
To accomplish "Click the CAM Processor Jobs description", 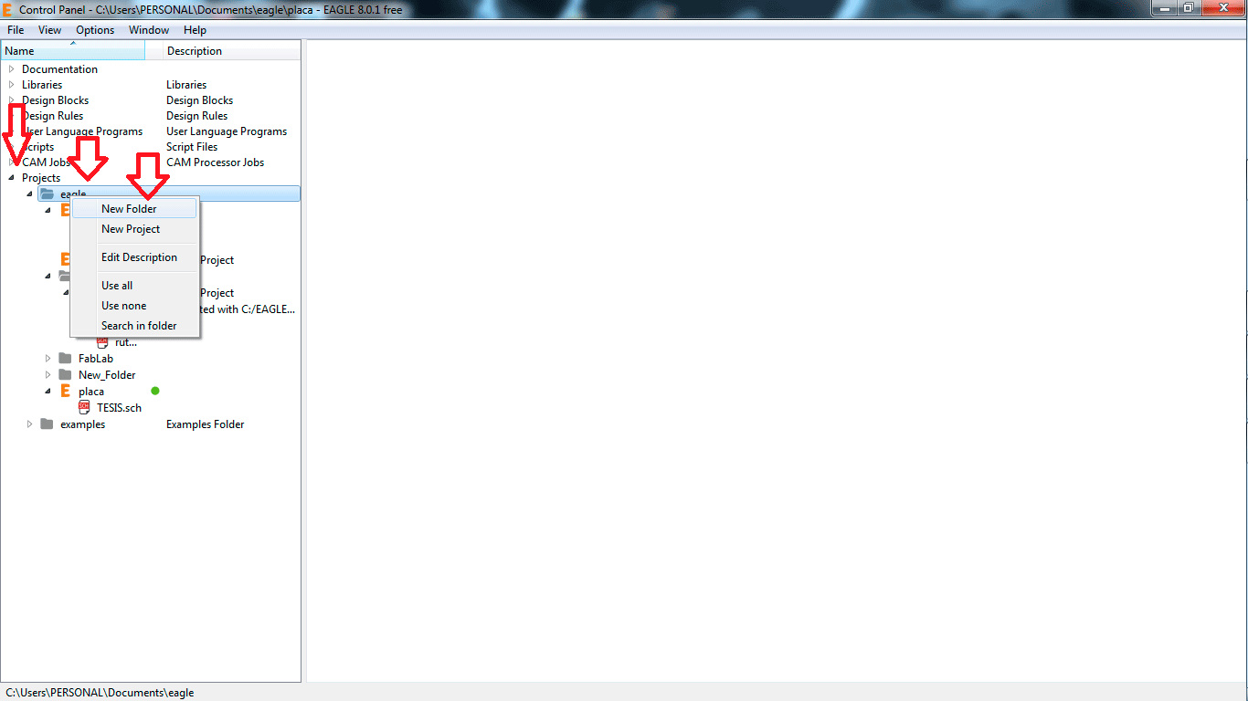I will pyautogui.click(x=215, y=162).
